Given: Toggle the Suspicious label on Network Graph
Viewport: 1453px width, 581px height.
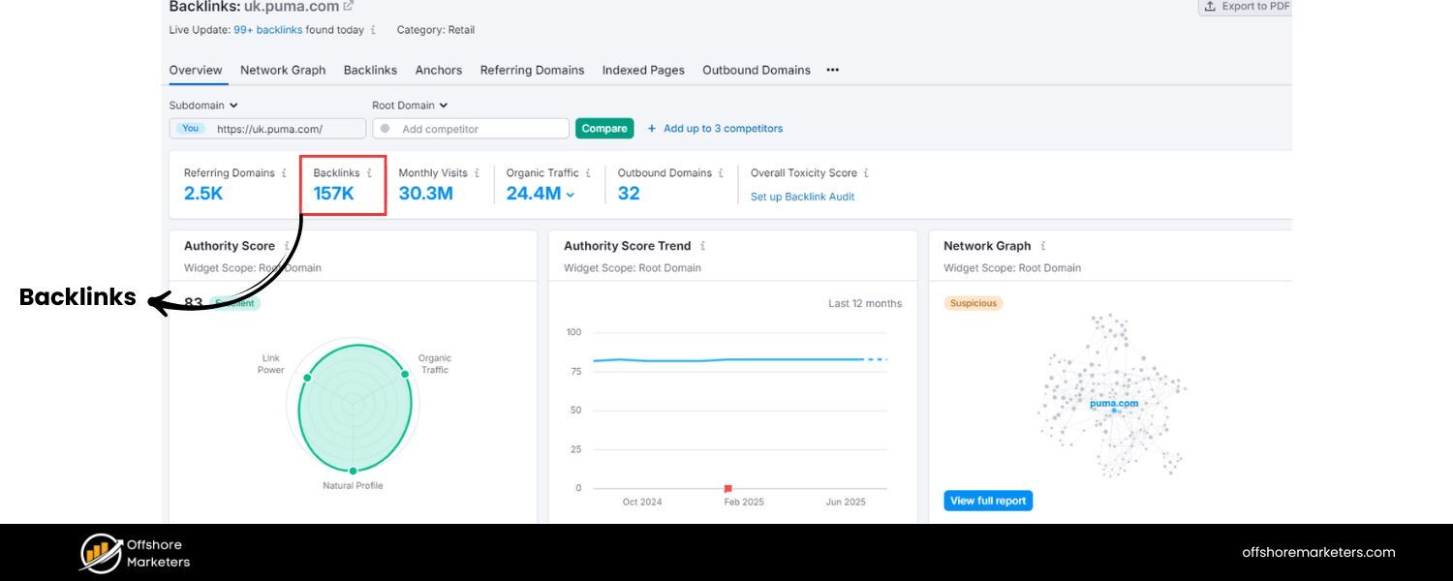Looking at the screenshot, I should [973, 302].
